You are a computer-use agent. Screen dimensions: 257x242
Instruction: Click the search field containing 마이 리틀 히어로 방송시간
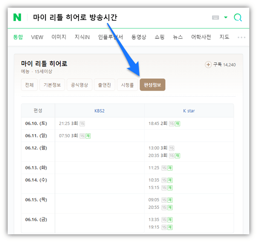pyautogui.click(x=75, y=17)
